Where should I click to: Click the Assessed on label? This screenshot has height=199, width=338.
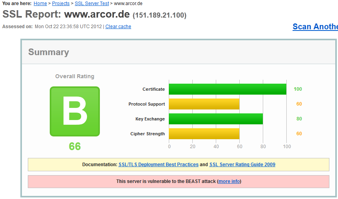(18, 27)
